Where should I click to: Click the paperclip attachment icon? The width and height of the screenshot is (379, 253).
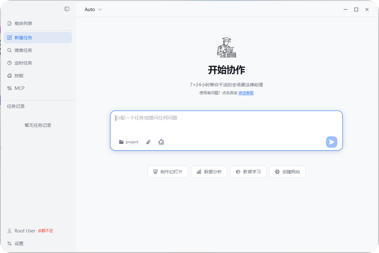coord(148,142)
